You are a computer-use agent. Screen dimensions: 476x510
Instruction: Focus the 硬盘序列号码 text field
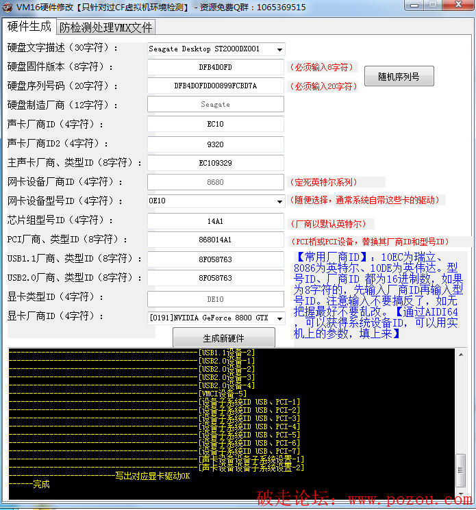[x=215, y=86]
